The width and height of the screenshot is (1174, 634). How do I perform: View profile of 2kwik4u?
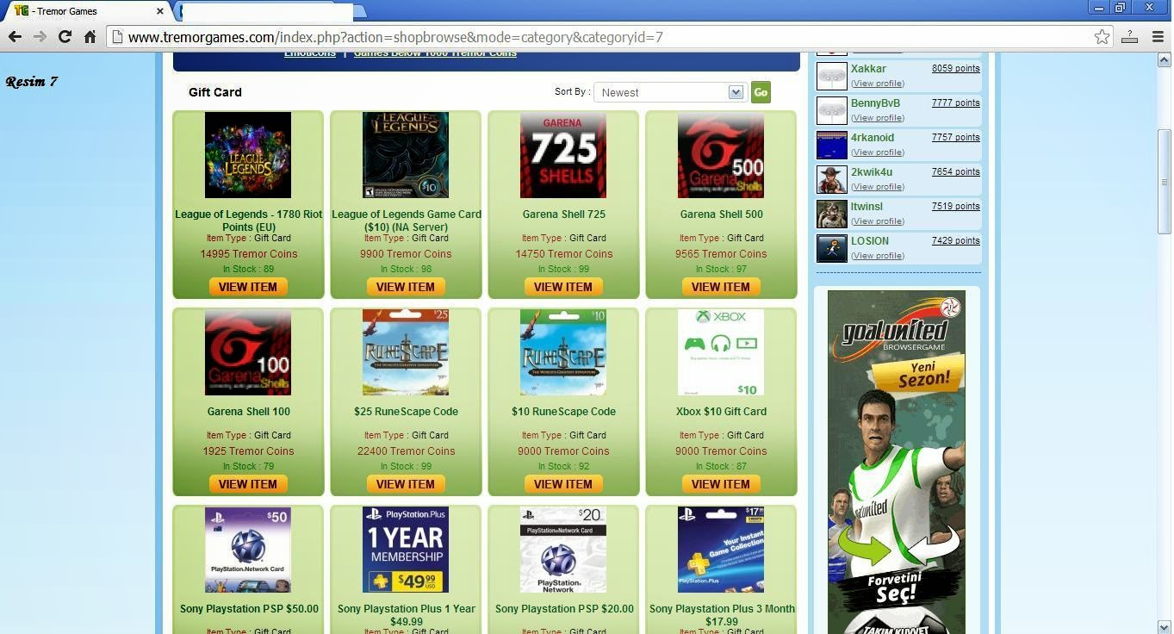coord(878,187)
